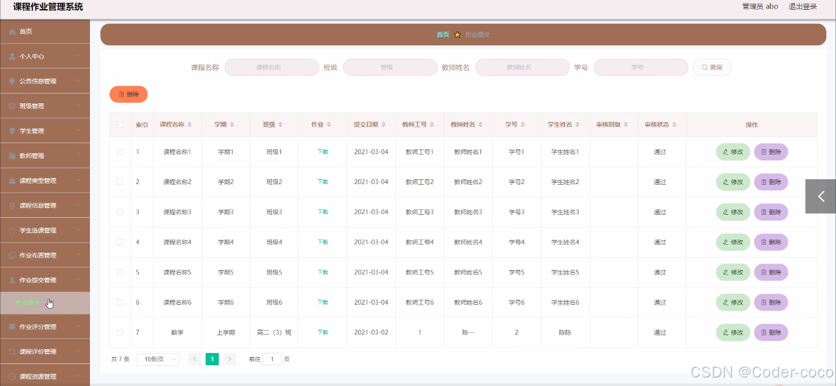This screenshot has height=386, width=836.
Task: Click the sort arrows on 班级 column
Action: 280,125
